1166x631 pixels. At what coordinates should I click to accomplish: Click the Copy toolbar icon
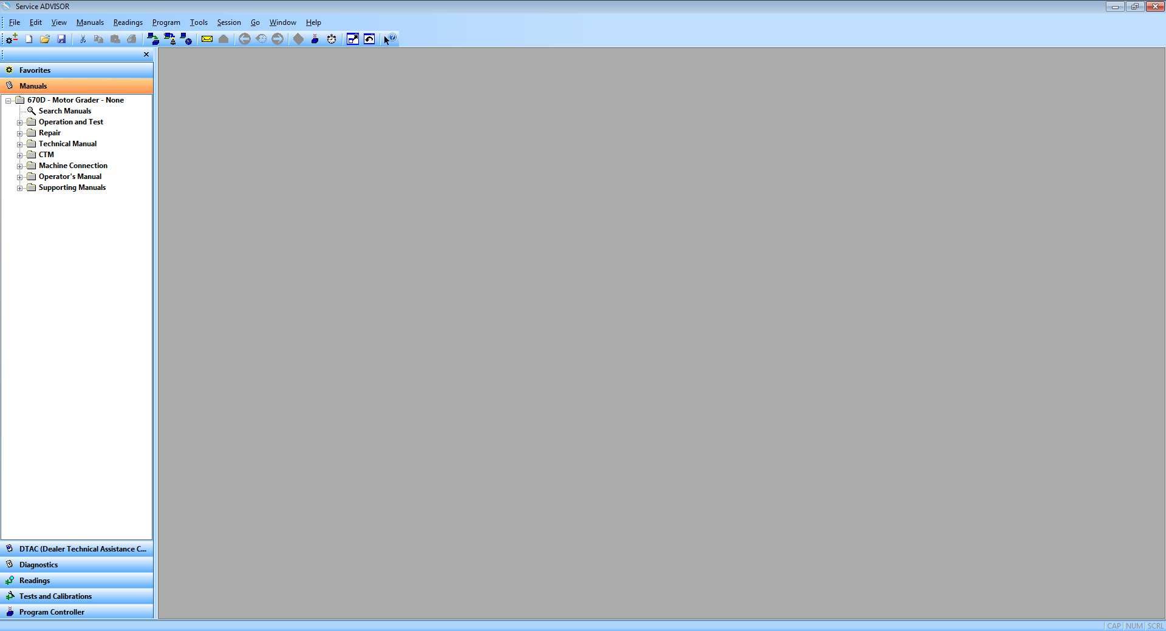[98, 39]
